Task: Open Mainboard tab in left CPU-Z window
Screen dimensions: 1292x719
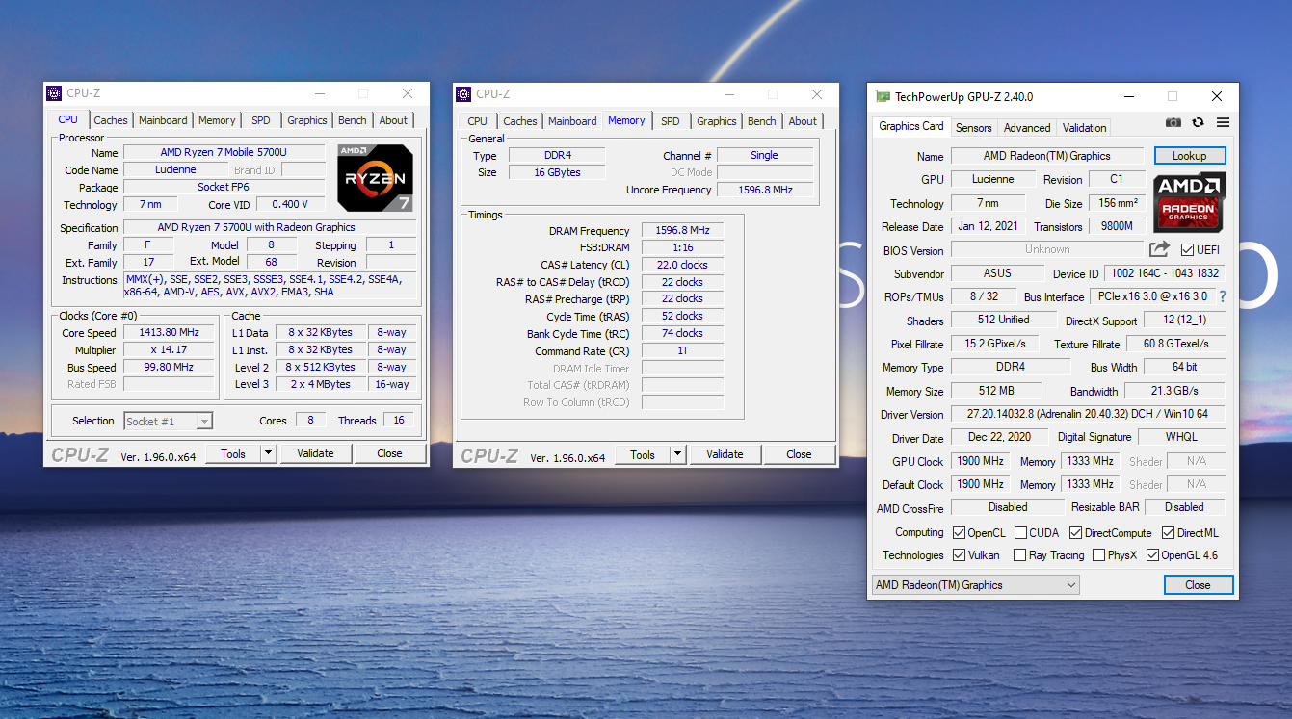Action: (x=163, y=120)
